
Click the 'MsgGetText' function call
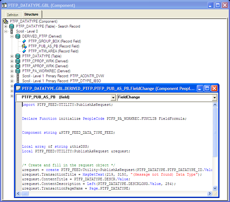point(93,174)
